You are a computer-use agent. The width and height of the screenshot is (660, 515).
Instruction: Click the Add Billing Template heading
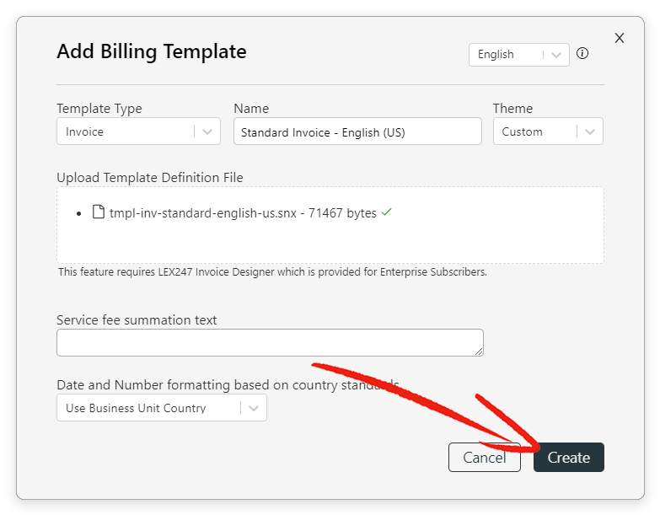[x=152, y=51]
